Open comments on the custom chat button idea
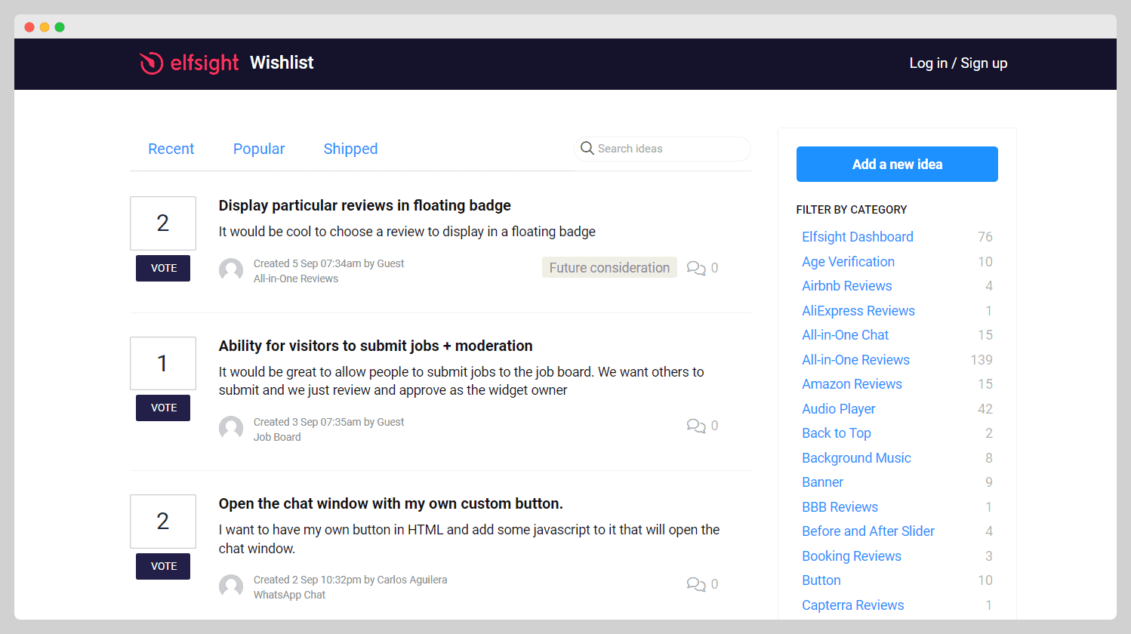Screen dimensions: 1131x634 pos(702,584)
